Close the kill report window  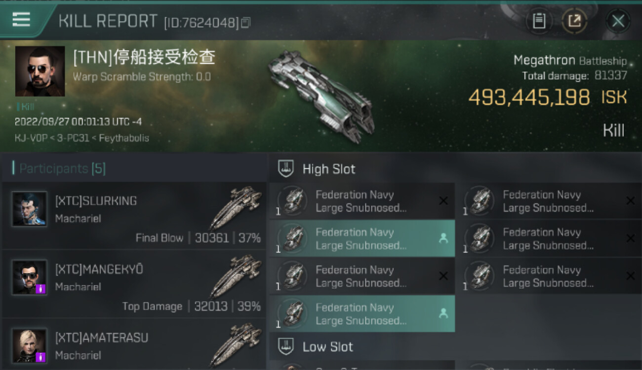[618, 21]
